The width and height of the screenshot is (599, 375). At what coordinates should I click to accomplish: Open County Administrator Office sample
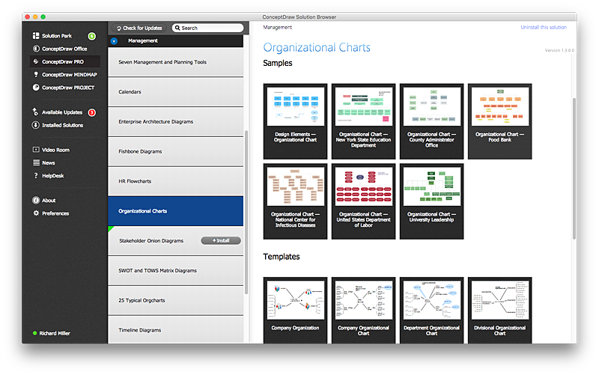pyautogui.click(x=432, y=121)
